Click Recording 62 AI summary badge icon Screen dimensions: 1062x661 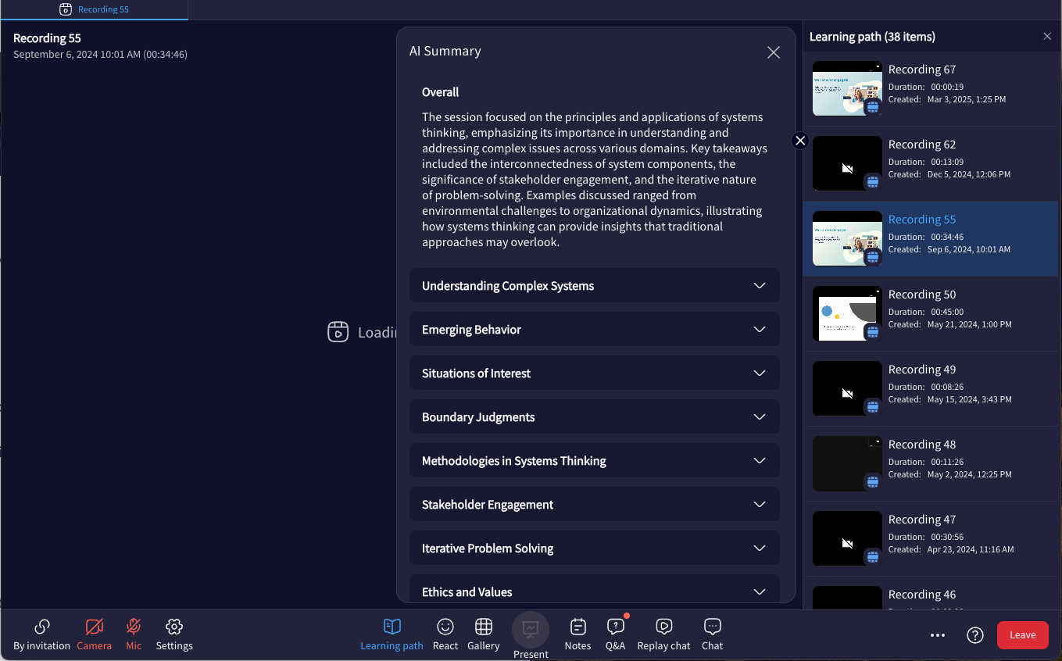click(x=873, y=182)
